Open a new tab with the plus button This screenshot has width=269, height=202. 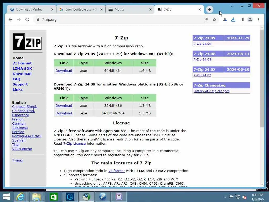tap(209, 9)
